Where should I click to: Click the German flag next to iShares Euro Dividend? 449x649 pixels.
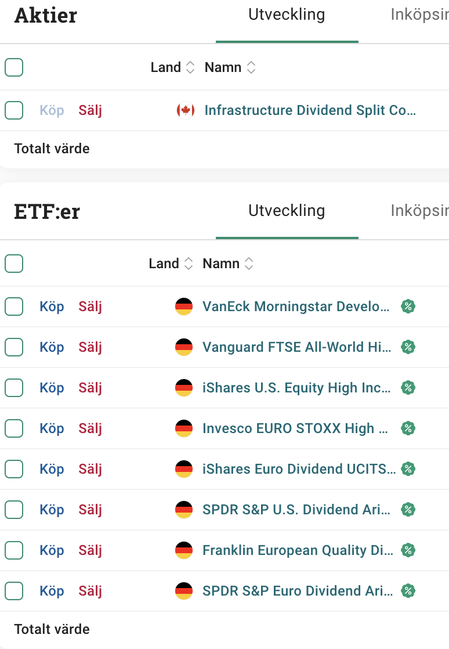(184, 469)
